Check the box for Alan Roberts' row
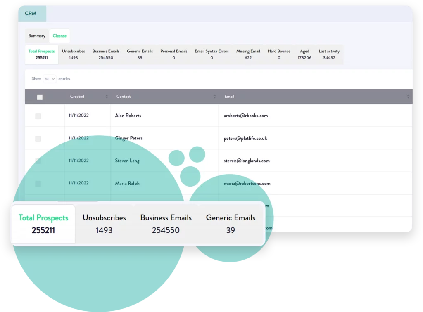Viewport: 423px width, 312px height. [x=38, y=116]
